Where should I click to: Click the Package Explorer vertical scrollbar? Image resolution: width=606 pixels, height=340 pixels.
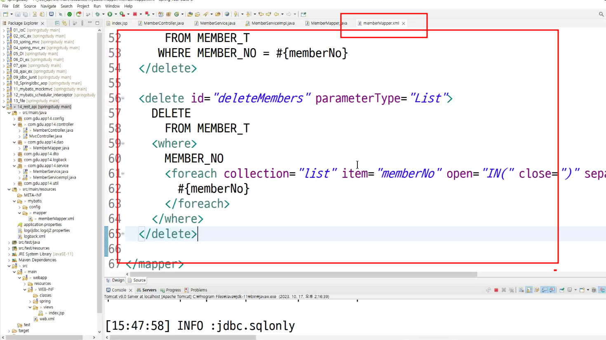click(99, 173)
